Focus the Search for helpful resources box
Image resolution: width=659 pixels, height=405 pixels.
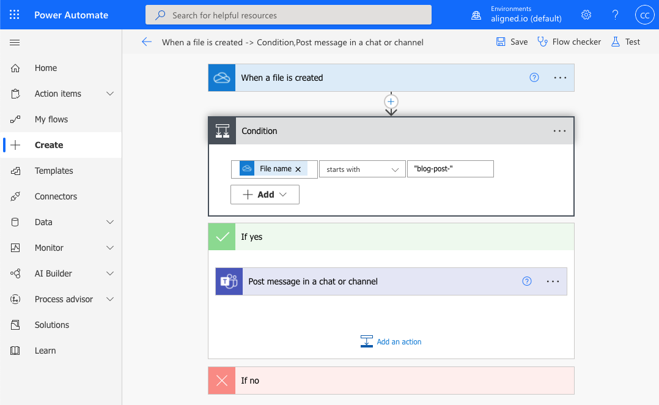point(289,15)
